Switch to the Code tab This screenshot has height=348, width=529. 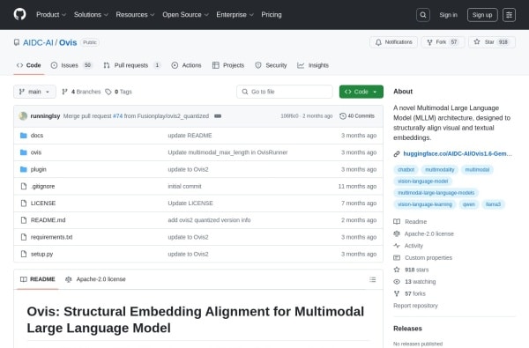point(29,65)
